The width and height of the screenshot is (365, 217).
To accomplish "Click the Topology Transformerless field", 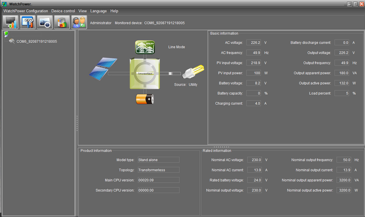I will 158,170.
